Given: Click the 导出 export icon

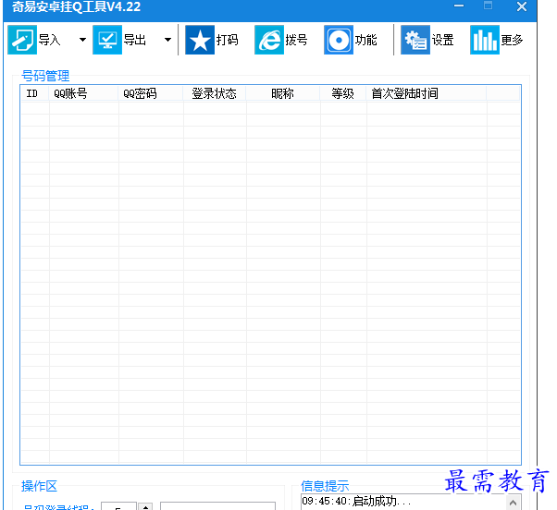Looking at the screenshot, I should (107, 40).
